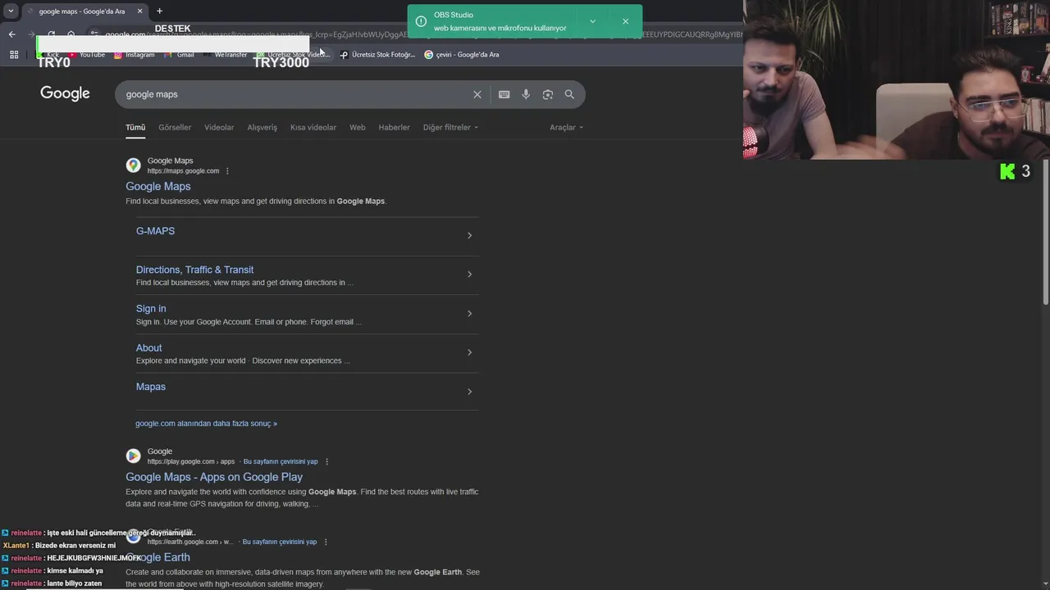Image resolution: width=1050 pixels, height=590 pixels.
Task: Expand the Sign in sitelink chevron
Action: tap(469, 314)
